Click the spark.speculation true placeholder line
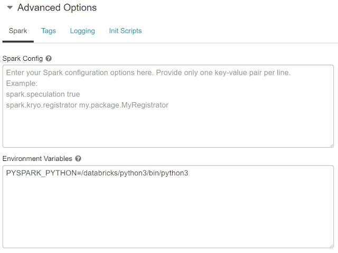The height and width of the screenshot is (253, 338). click(43, 94)
